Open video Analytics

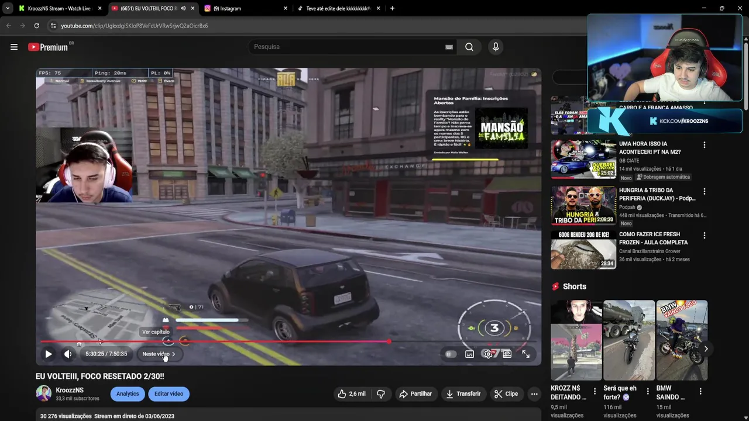click(128, 394)
